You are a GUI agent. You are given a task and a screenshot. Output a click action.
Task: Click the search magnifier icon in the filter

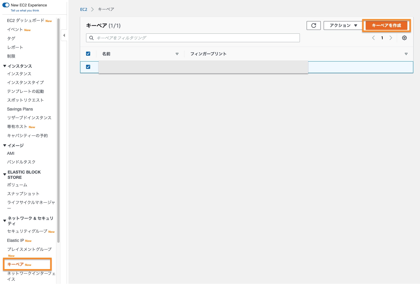tap(91, 38)
